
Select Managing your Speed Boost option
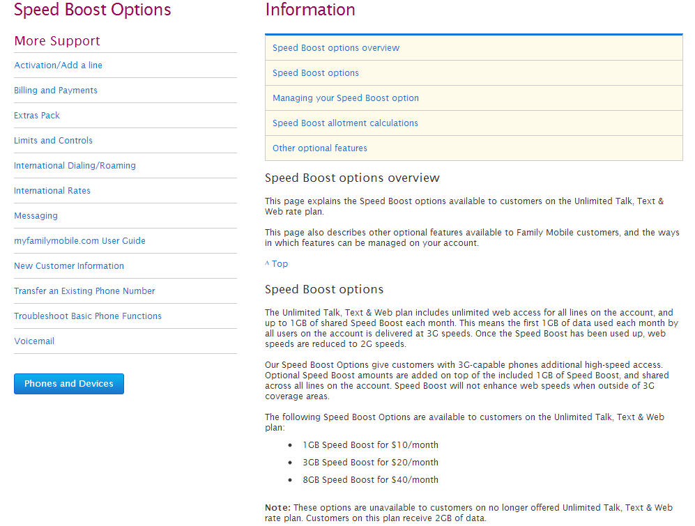[x=346, y=98]
